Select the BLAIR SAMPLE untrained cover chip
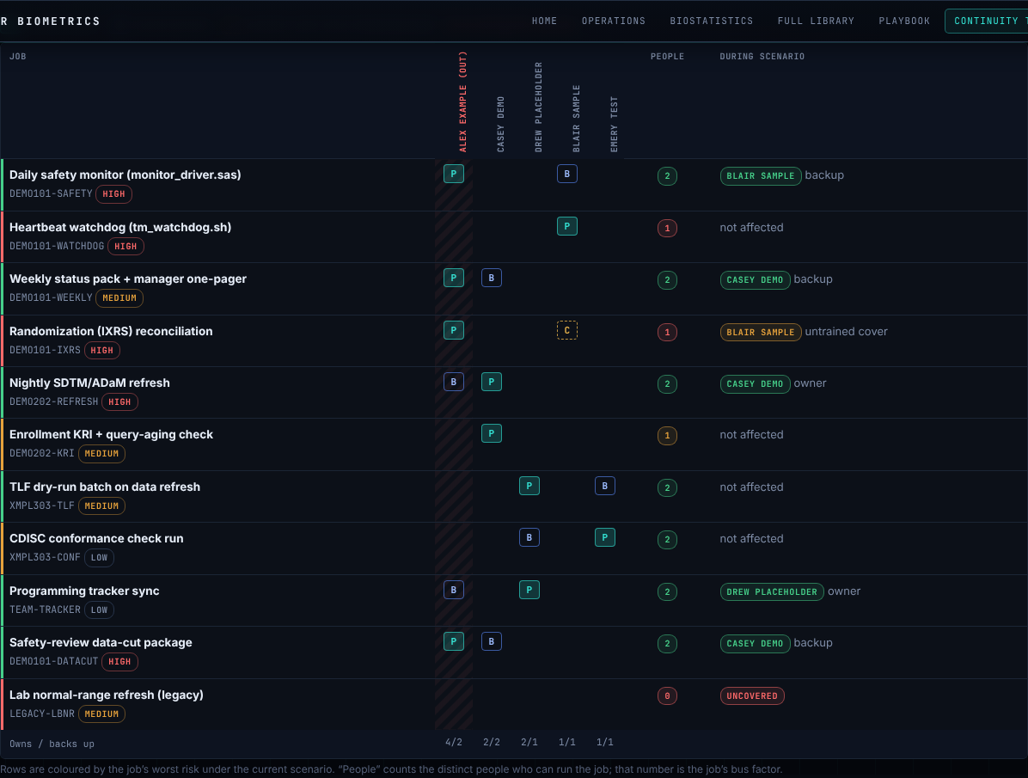 pos(761,332)
